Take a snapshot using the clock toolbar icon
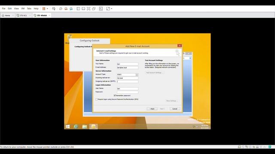Image resolution: width=275 pixels, height=154 pixels. 61,9
